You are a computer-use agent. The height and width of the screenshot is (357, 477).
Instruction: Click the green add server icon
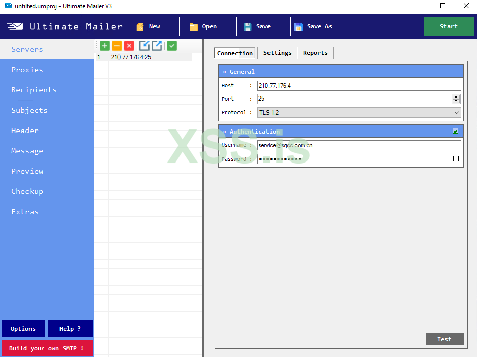pyautogui.click(x=105, y=46)
